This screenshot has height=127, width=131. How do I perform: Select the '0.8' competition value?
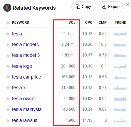(104, 44)
